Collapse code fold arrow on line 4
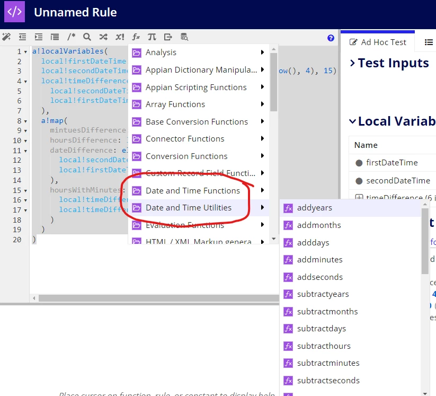Image resolution: width=436 pixels, height=396 pixels. click(25, 82)
